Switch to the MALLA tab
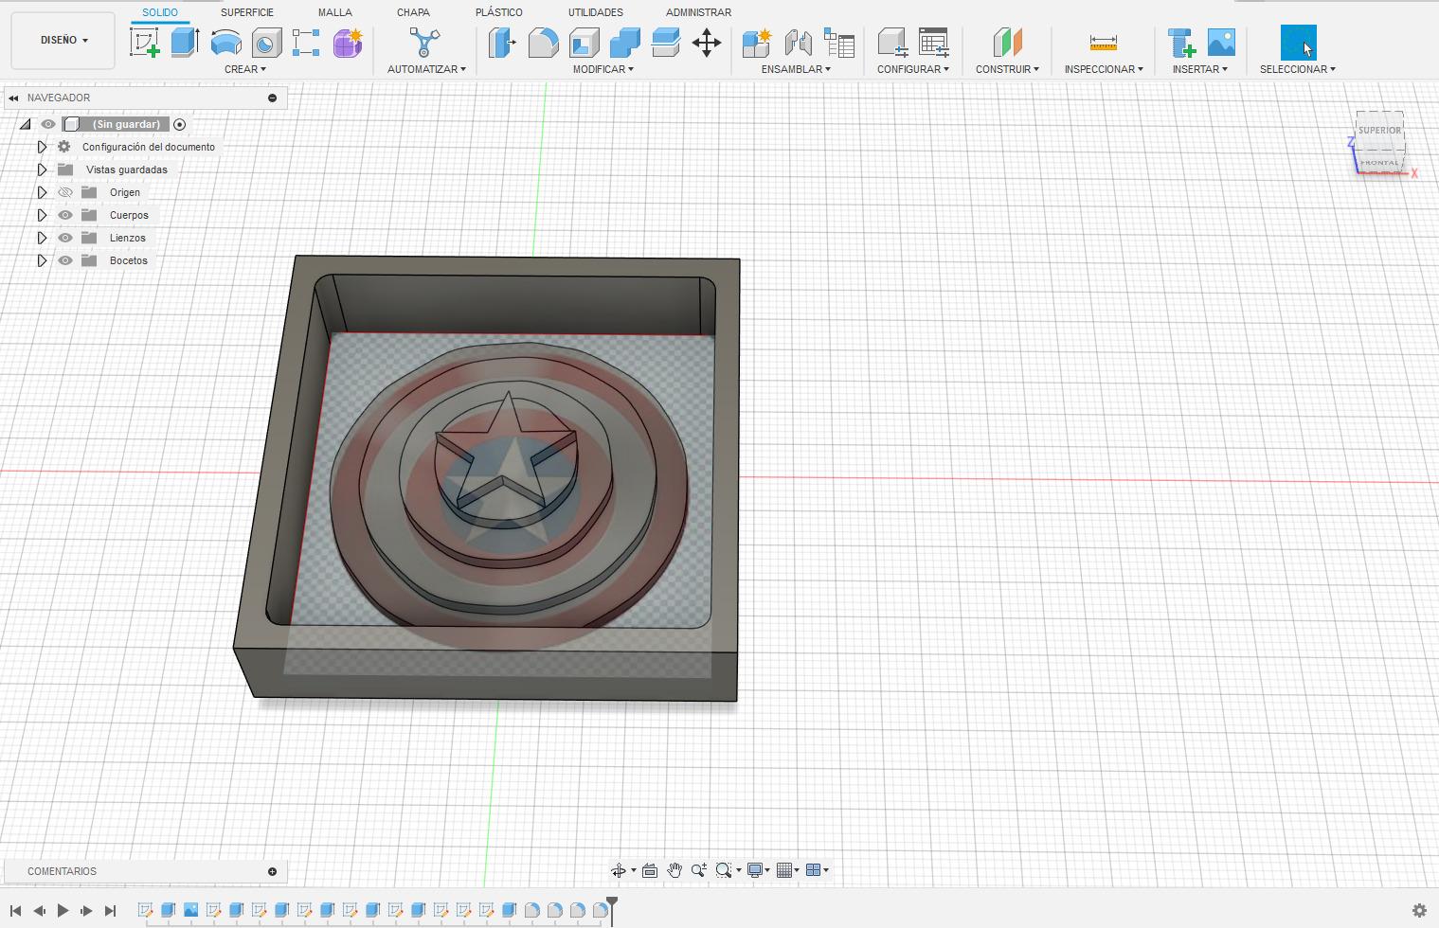The height and width of the screenshot is (928, 1439). 335,12
